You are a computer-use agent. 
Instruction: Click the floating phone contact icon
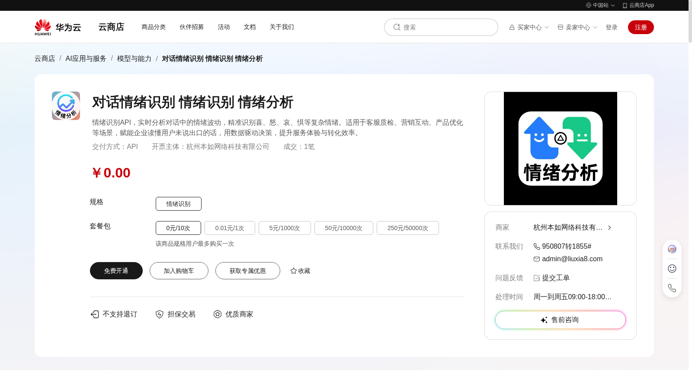click(672, 288)
